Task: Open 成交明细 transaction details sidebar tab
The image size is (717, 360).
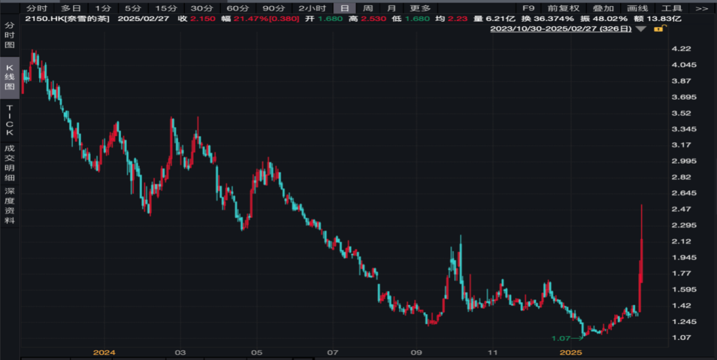Action: [x=9, y=163]
